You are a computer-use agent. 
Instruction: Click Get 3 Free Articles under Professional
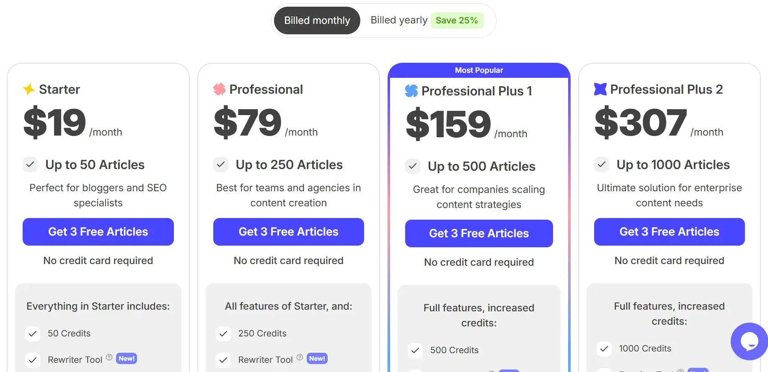click(288, 232)
